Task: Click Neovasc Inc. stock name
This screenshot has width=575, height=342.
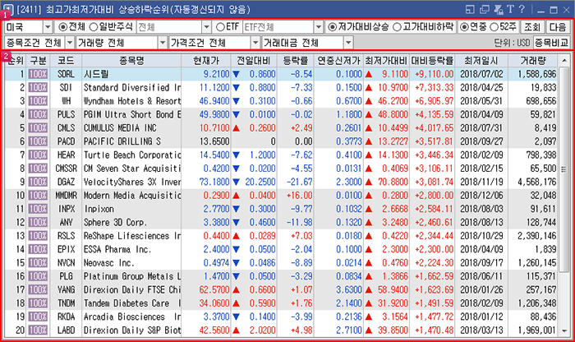Action: pyautogui.click(x=109, y=263)
